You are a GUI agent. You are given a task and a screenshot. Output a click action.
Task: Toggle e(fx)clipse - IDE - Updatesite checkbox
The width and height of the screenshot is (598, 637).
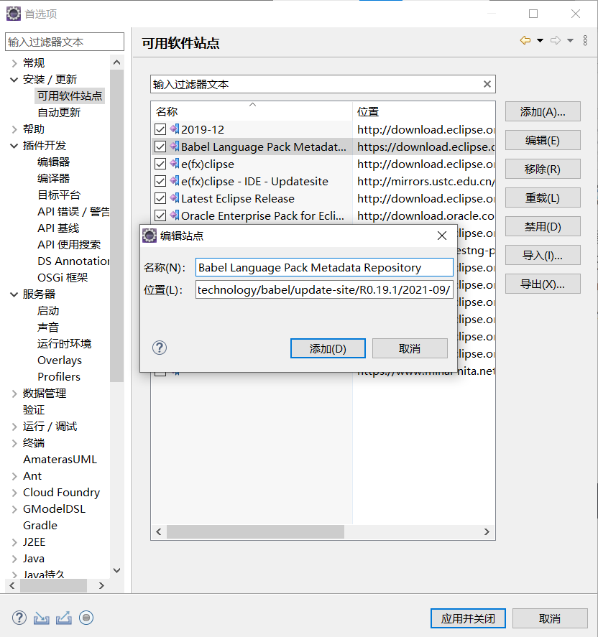(160, 181)
